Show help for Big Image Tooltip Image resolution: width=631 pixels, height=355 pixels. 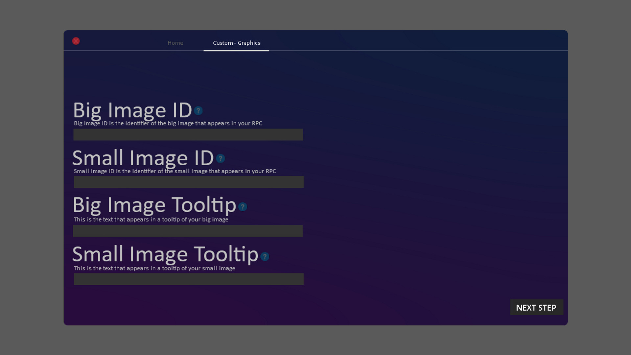[x=243, y=207]
